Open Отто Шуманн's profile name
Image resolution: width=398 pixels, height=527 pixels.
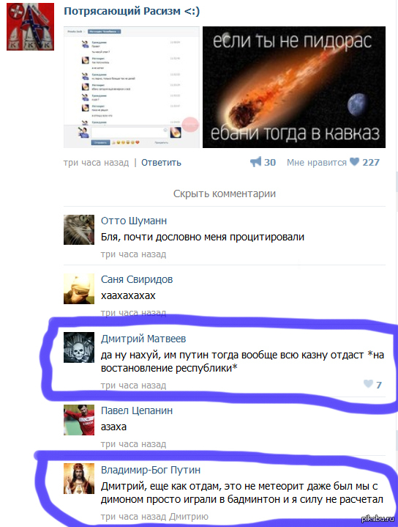tap(134, 221)
